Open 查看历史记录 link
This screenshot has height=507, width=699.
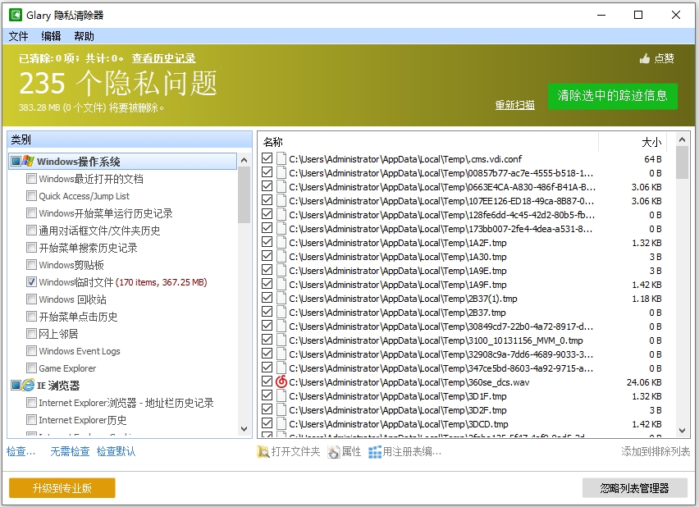(163, 58)
